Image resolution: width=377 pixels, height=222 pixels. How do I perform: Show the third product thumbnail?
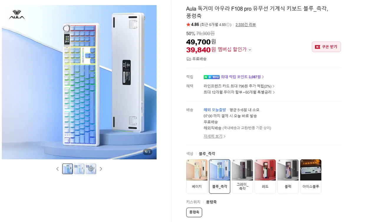click(x=91, y=169)
